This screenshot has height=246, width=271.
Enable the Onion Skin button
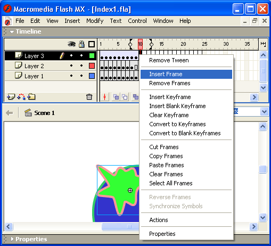coord(116,97)
